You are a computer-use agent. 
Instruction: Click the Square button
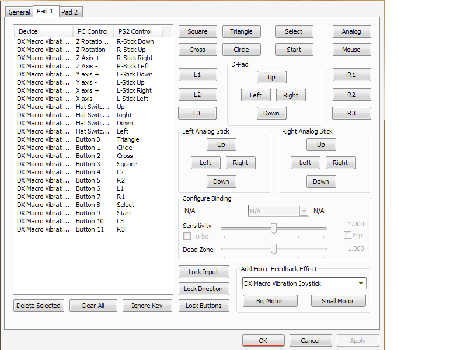[x=197, y=32]
